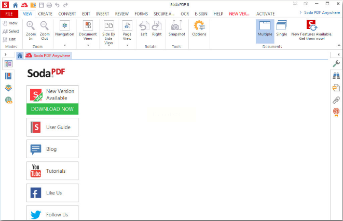Choose the Select text mode
343x221 pixels.
coord(11,31)
